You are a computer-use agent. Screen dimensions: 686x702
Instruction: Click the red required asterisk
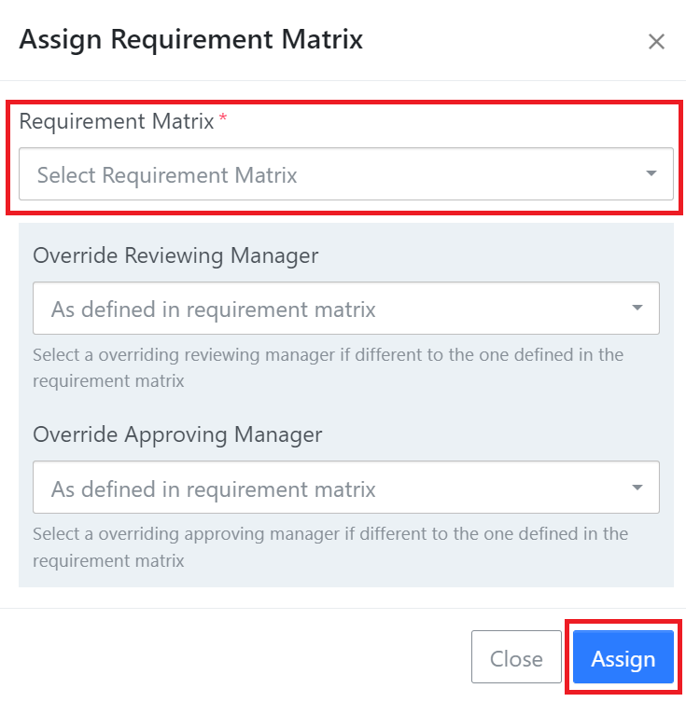[x=223, y=117]
